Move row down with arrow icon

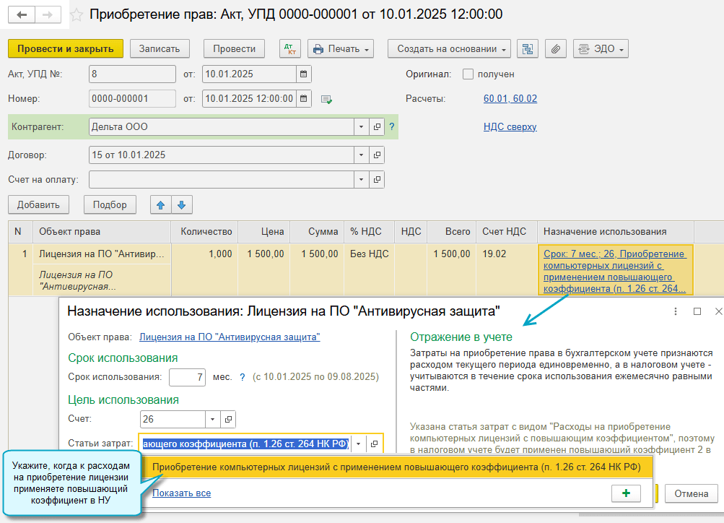(181, 205)
